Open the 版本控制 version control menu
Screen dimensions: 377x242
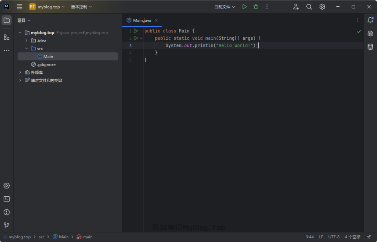click(81, 7)
